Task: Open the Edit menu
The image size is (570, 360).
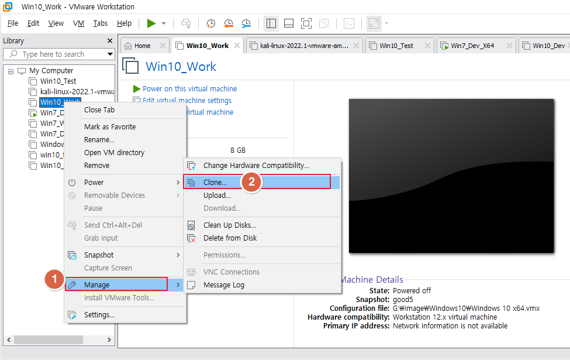Action: pyautogui.click(x=33, y=23)
